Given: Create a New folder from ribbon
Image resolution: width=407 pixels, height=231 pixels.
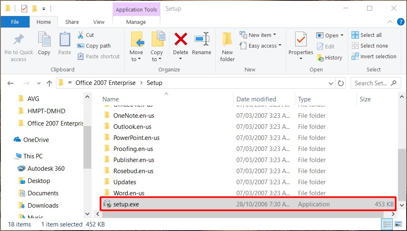Looking at the screenshot, I should (x=227, y=47).
